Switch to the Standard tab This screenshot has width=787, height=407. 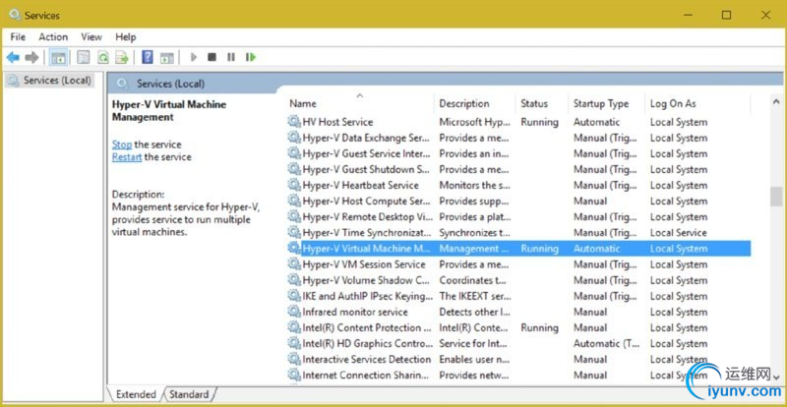tap(189, 394)
